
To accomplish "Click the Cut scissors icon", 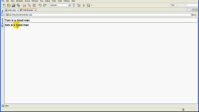I will click(24, 5).
